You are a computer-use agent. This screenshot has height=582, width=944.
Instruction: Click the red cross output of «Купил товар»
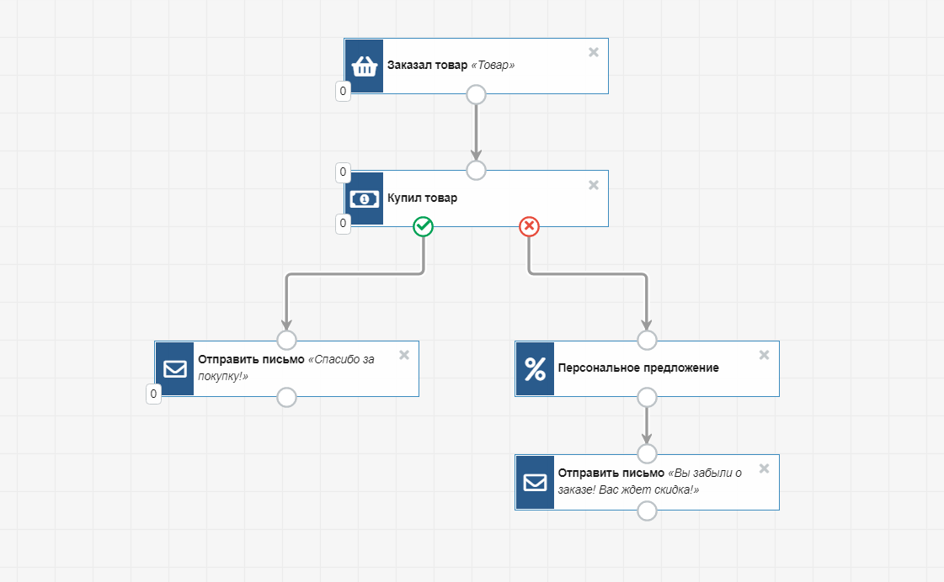click(x=529, y=226)
